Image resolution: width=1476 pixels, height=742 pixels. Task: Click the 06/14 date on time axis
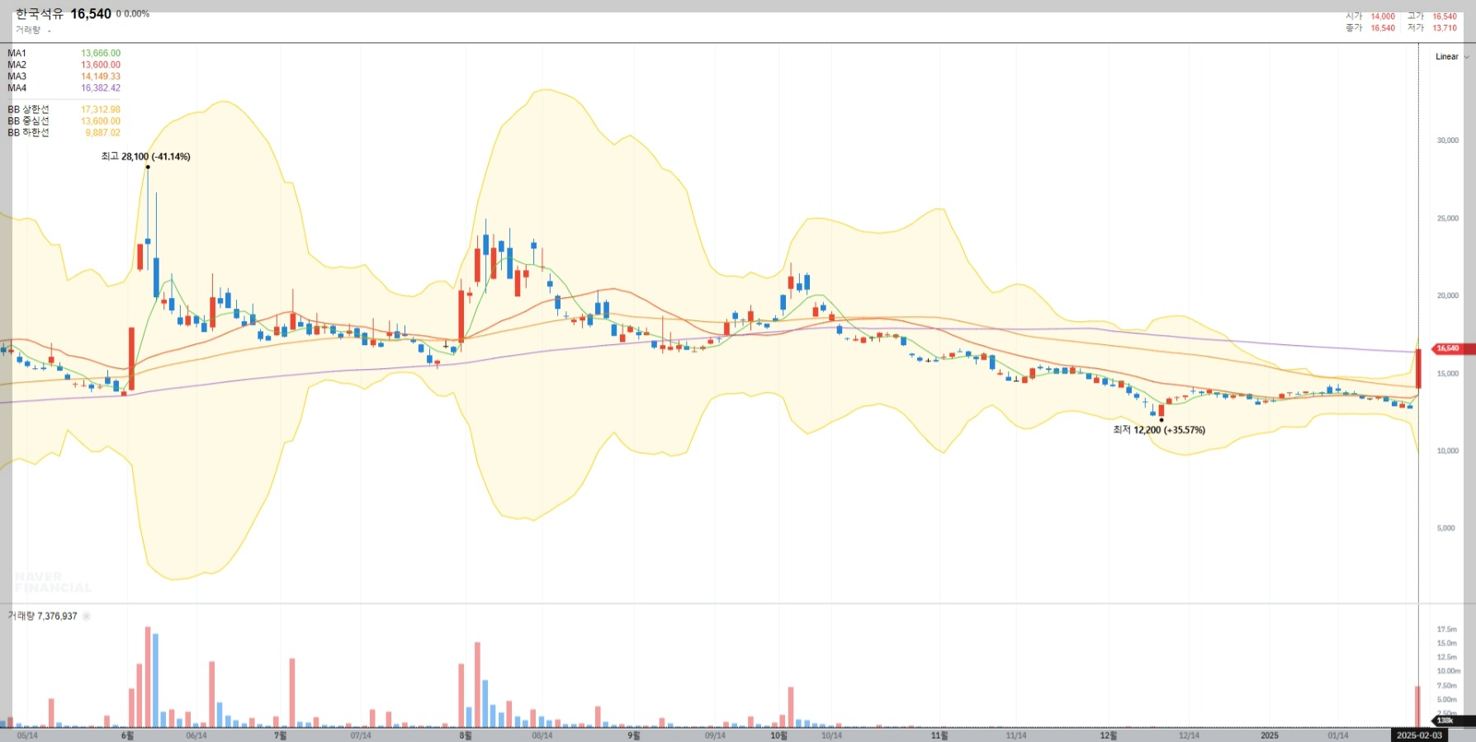coord(196,735)
